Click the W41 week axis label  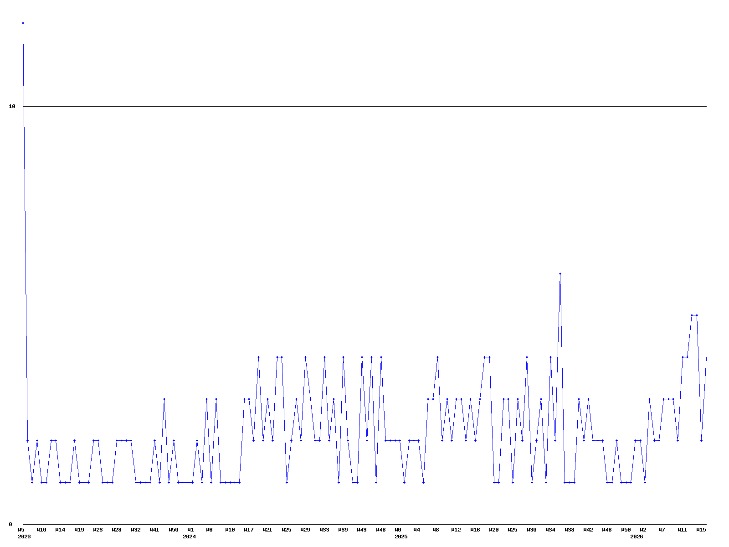click(154, 530)
